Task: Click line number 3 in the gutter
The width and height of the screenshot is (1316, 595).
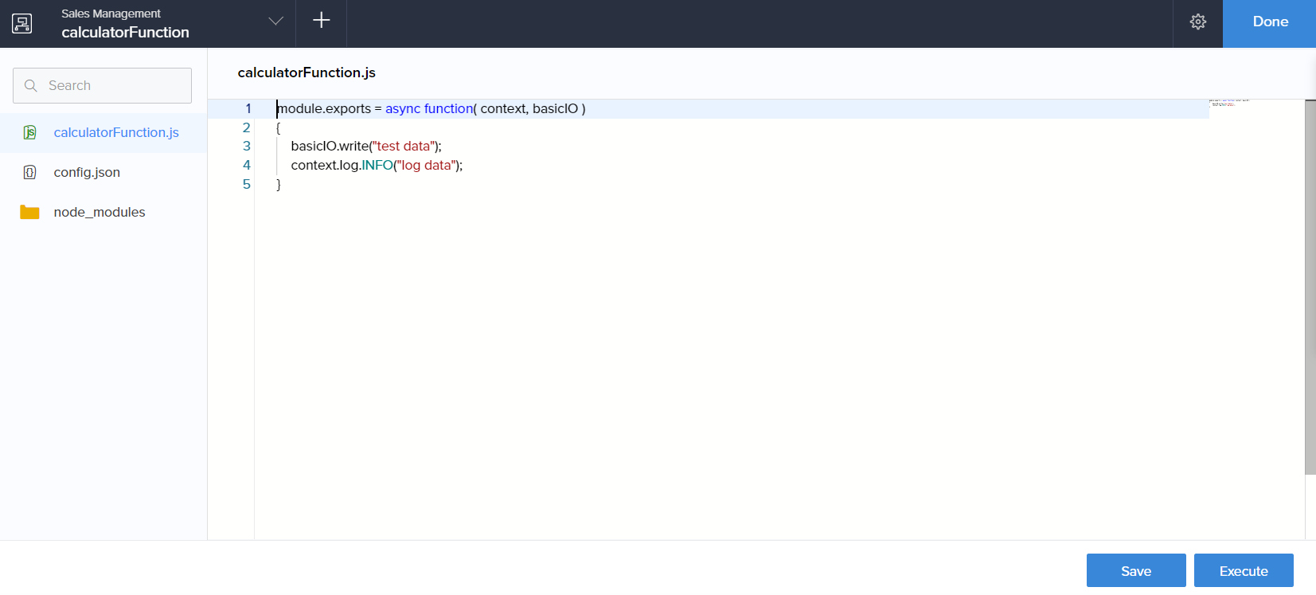Action: [247, 146]
